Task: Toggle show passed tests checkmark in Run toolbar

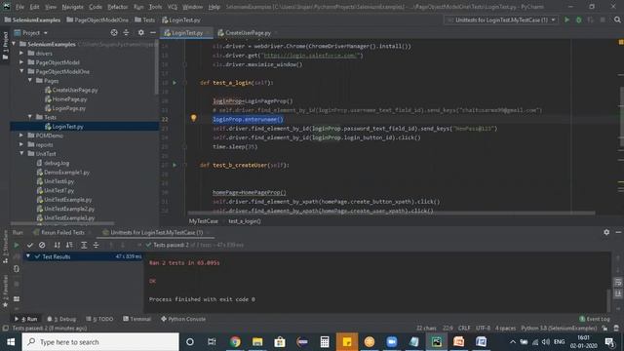Action: tap(30, 245)
